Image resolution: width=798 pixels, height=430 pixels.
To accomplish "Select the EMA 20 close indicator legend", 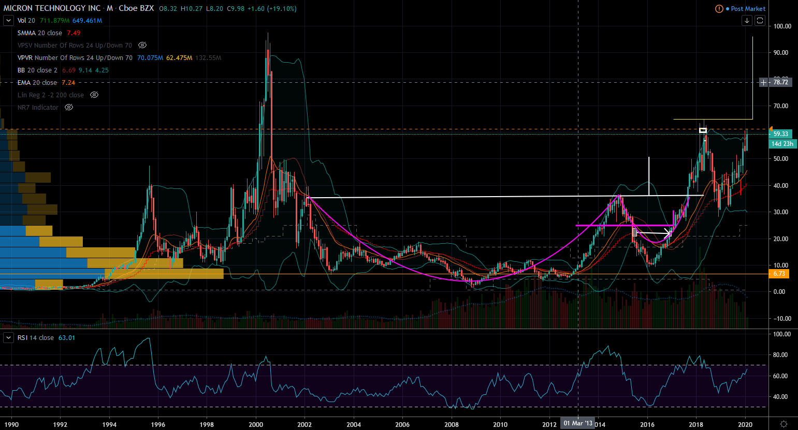I will pyautogui.click(x=37, y=83).
